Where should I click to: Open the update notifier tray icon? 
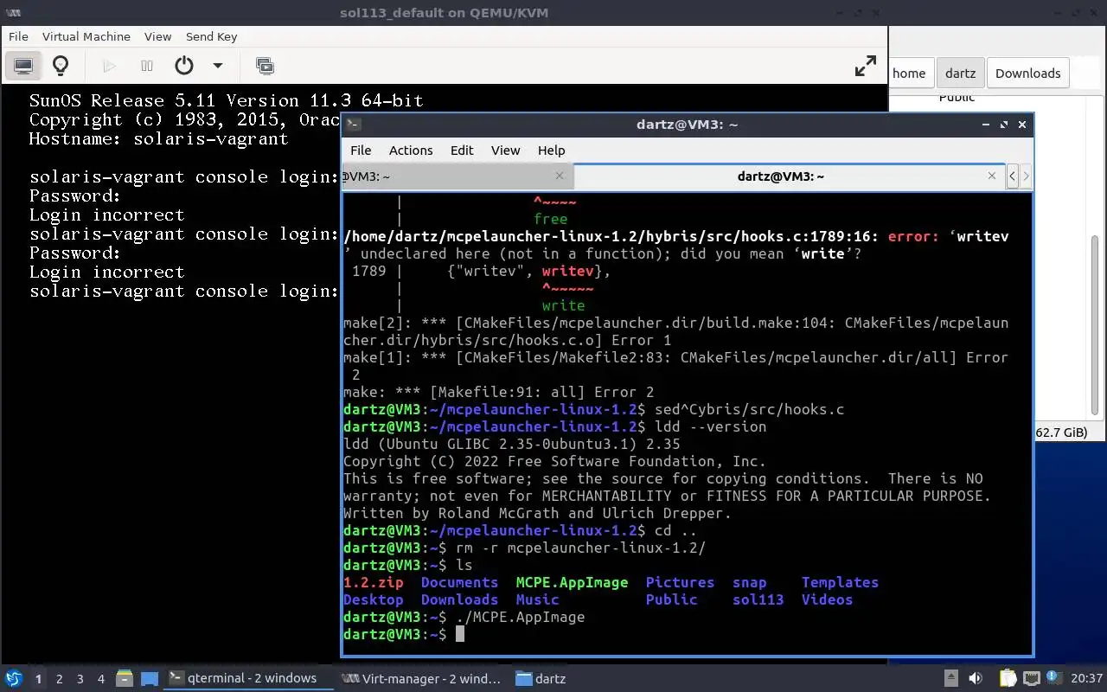click(1053, 678)
